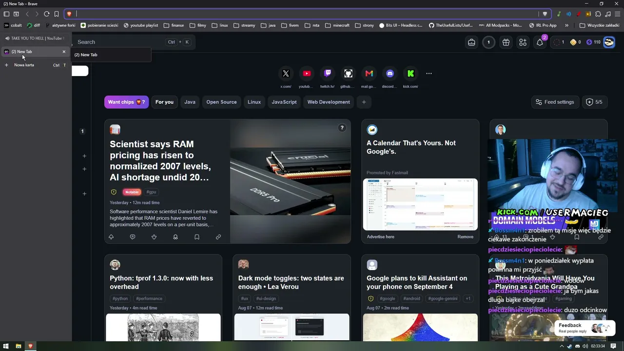Screen dimensions: 624x351
Task: Open the filmy bookmarks folder
Action: [198, 25]
